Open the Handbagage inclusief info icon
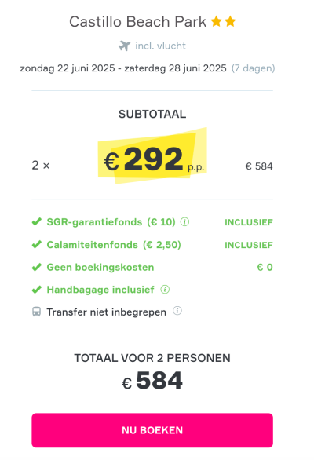 tap(165, 290)
